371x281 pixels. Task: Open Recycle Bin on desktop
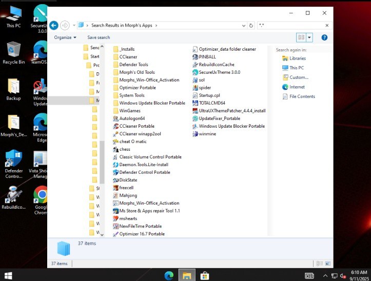(13, 53)
